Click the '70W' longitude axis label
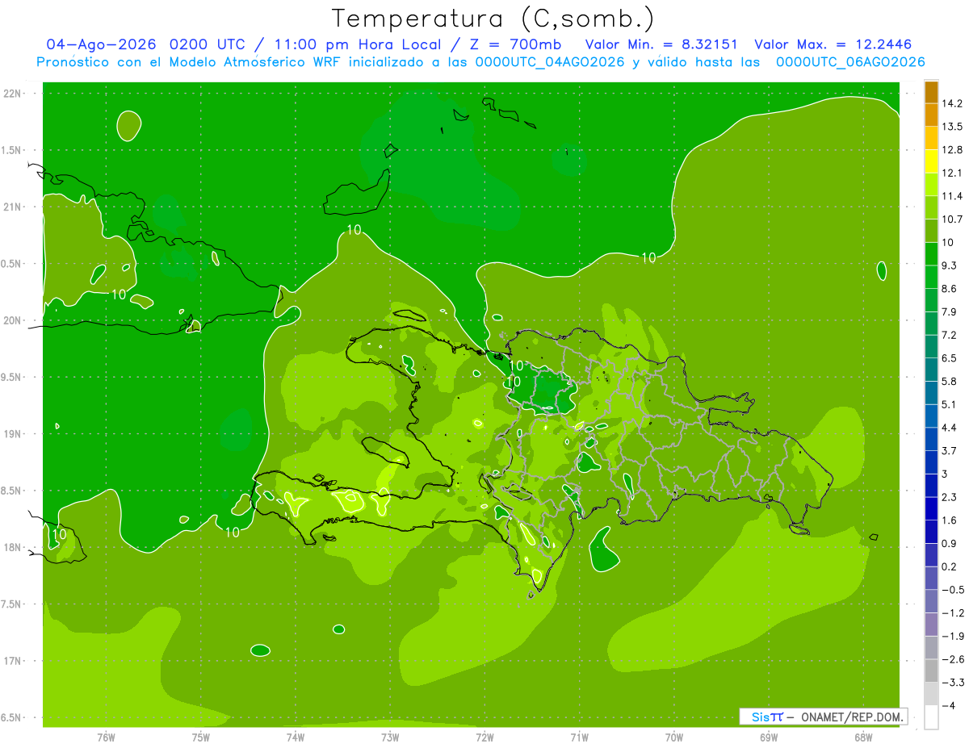The height and width of the screenshot is (748, 969). (x=673, y=736)
